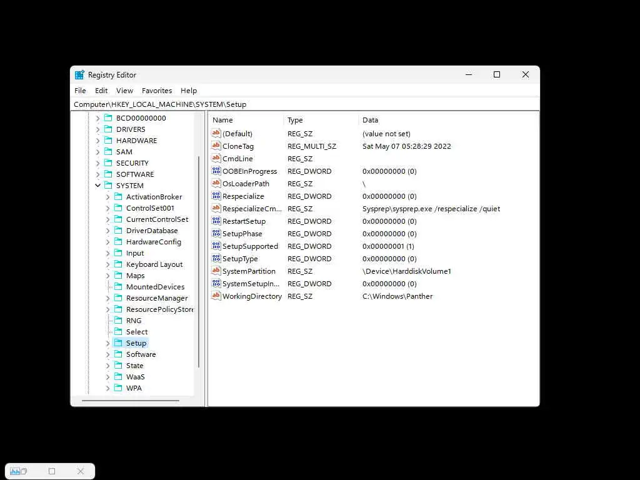Click the SetupPhase DWORD value icon
The width and height of the screenshot is (640, 480).
[216, 234]
